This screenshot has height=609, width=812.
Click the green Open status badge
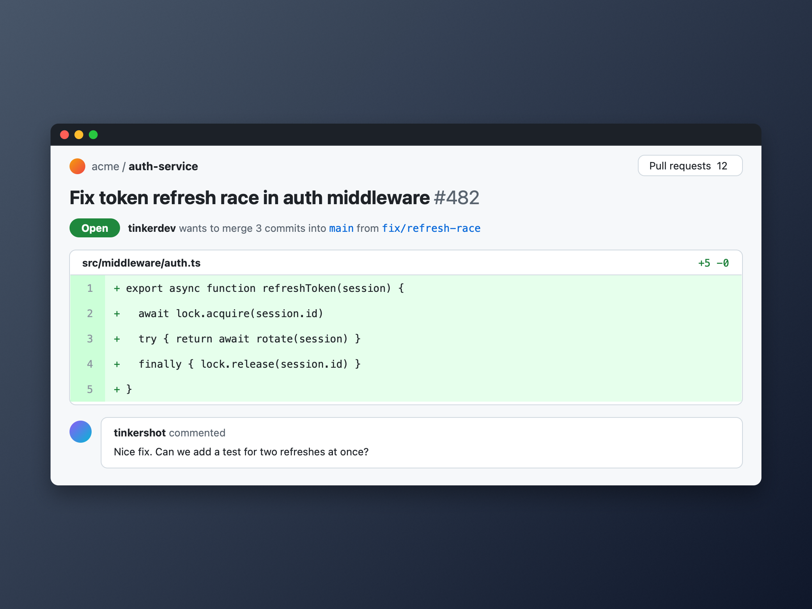click(95, 228)
